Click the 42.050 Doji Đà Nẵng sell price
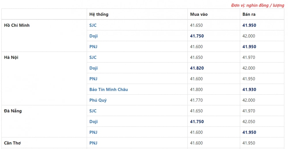288x149 pixels. click(x=249, y=122)
